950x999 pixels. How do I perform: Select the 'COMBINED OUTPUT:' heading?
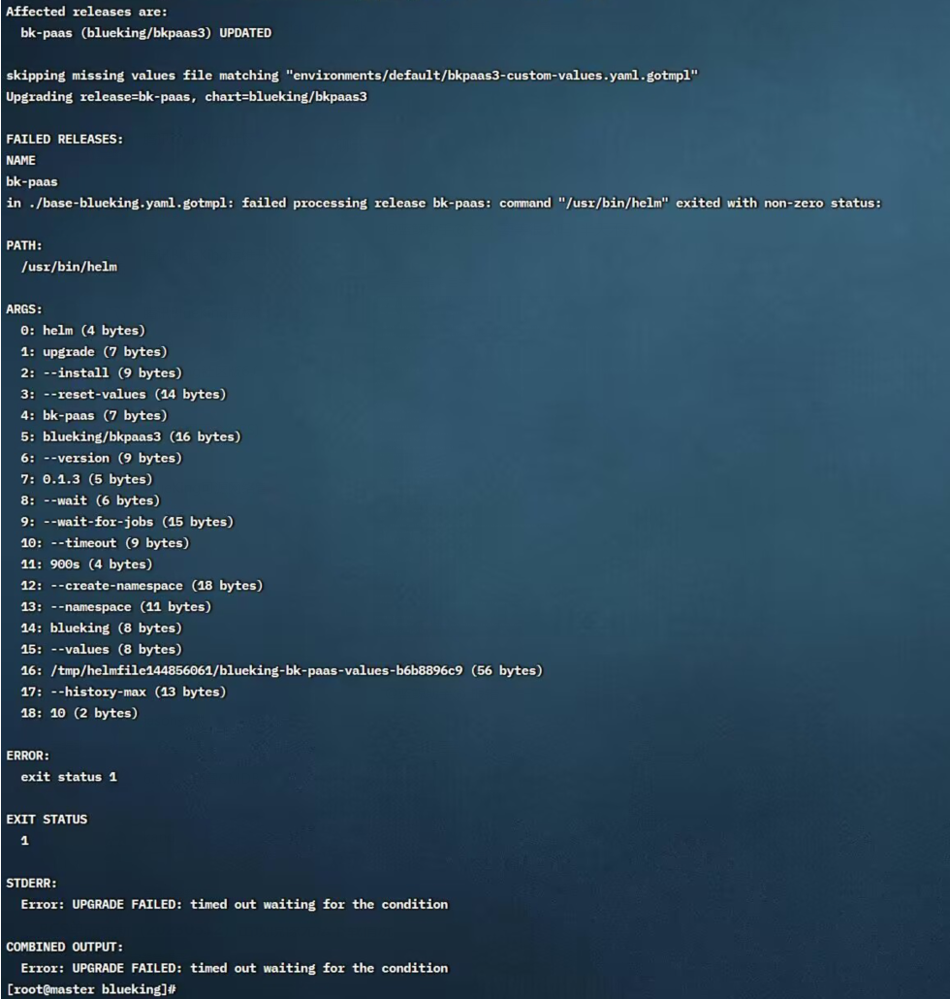(x=64, y=947)
